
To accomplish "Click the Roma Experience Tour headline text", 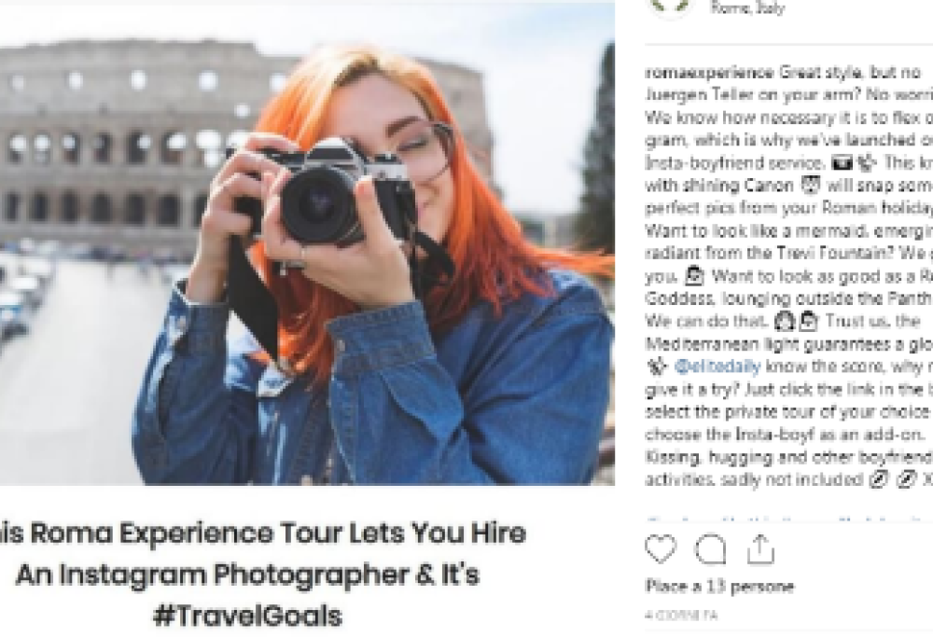I will 263,533.
